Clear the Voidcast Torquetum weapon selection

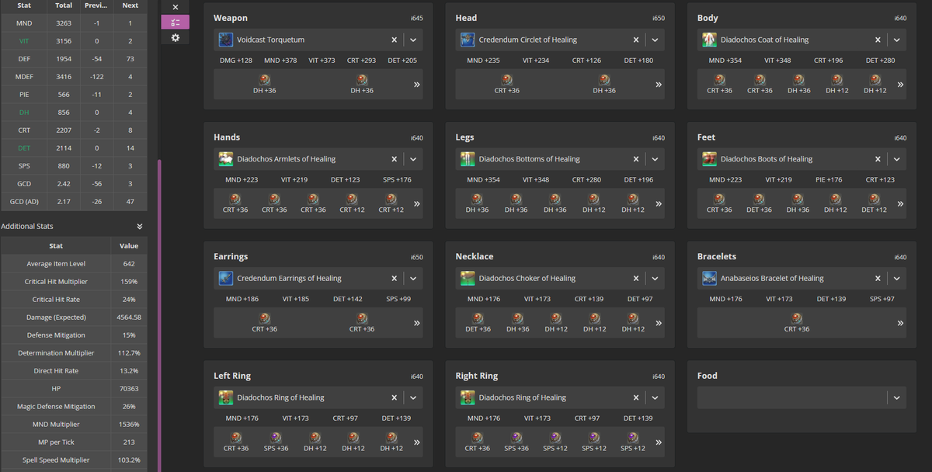point(394,40)
